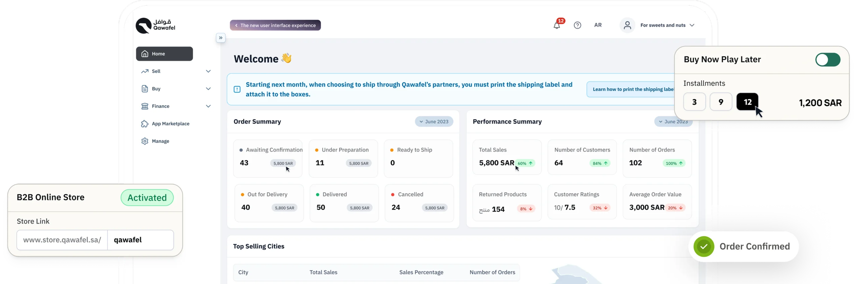
Task: Click the qawafel store link input field
Action: click(140, 240)
